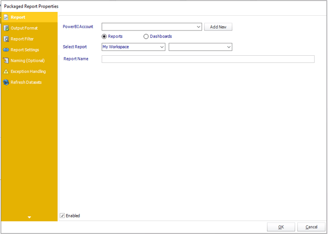Click the Select Report label
The width and height of the screenshot is (328, 234).
[x=75, y=47]
